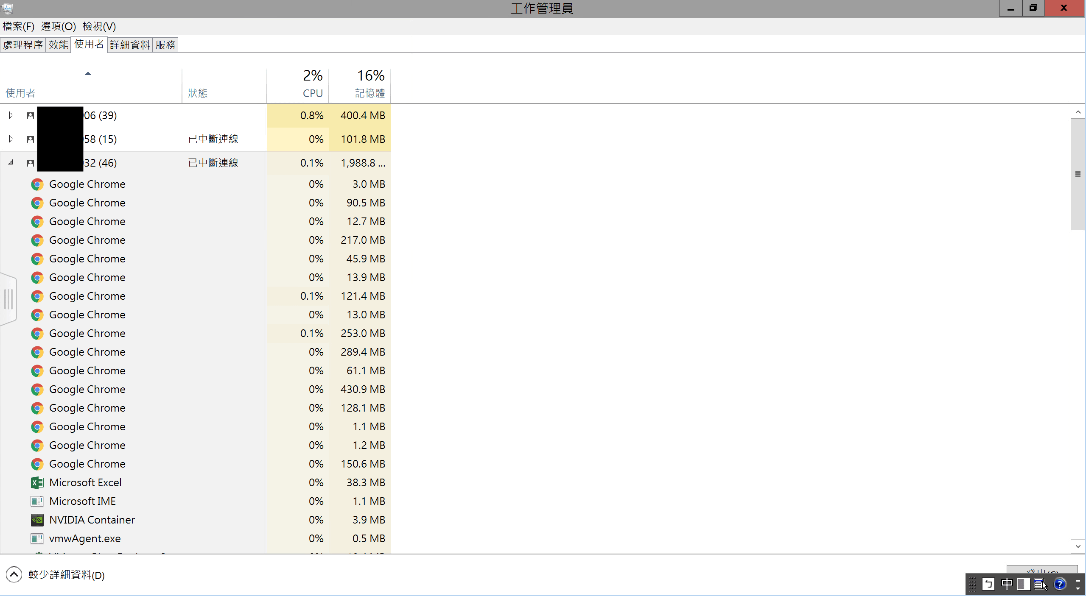Expand the 58 (15) user row
The image size is (1086, 596).
click(x=11, y=139)
